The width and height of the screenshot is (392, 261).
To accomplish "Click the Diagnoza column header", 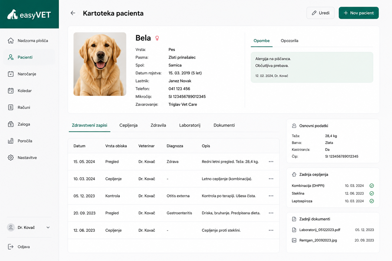I will click(x=175, y=146).
